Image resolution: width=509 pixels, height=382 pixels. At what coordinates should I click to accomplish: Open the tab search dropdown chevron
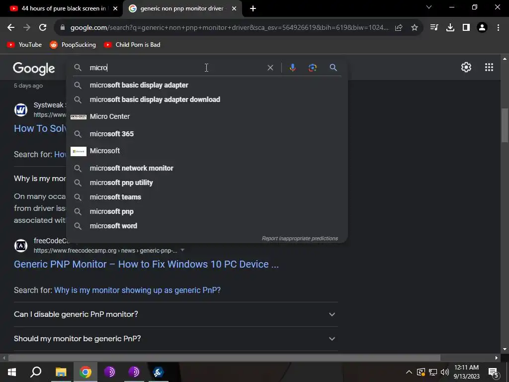click(429, 7)
